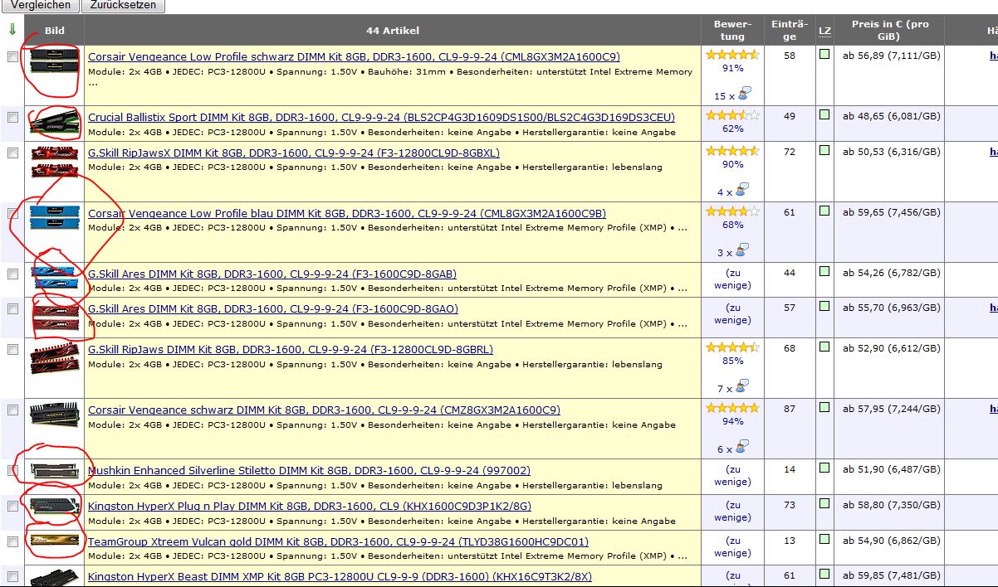Open comments icon beside '3 x'
Viewport: 998px width, 587px height.
click(x=741, y=250)
